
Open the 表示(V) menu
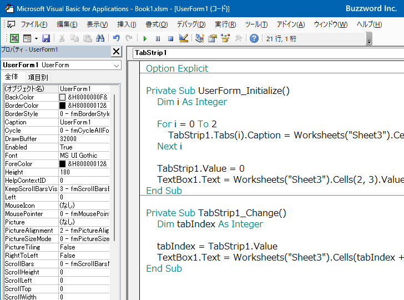tap(97, 24)
